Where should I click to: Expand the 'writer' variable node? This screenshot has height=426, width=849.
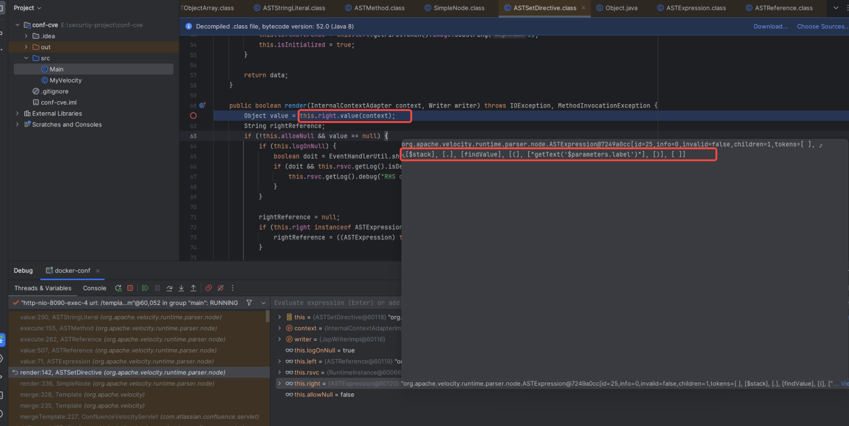coord(280,339)
